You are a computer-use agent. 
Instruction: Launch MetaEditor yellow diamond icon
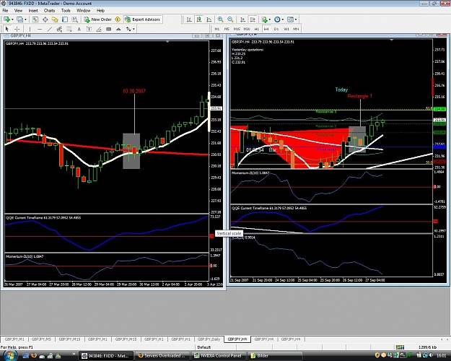tap(118, 19)
